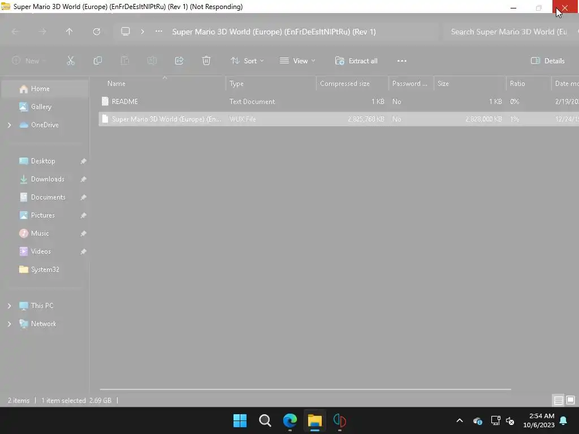Click the Super Mario 3D World address path
579x434 pixels.
[x=274, y=32]
